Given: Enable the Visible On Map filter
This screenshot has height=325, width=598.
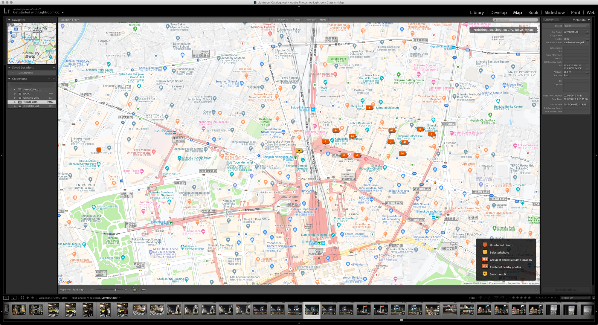Looking at the screenshot, I should [280, 20].
